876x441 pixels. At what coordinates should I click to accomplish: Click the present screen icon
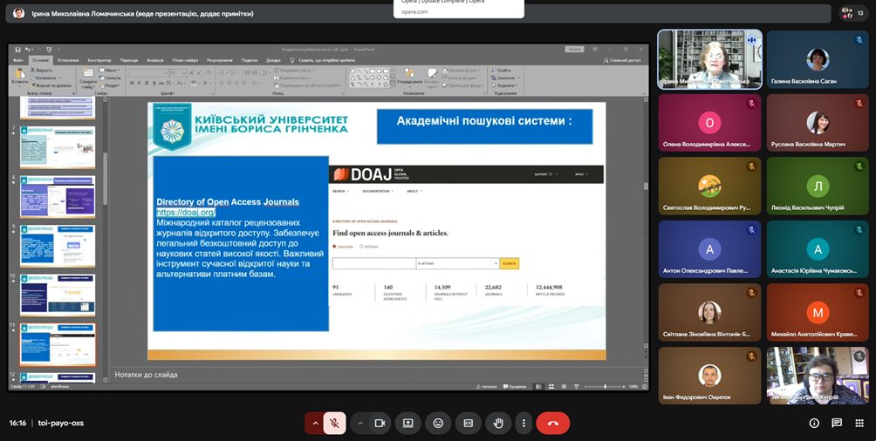coord(407,423)
